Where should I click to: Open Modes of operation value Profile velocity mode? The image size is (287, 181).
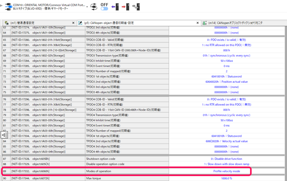click(226, 171)
